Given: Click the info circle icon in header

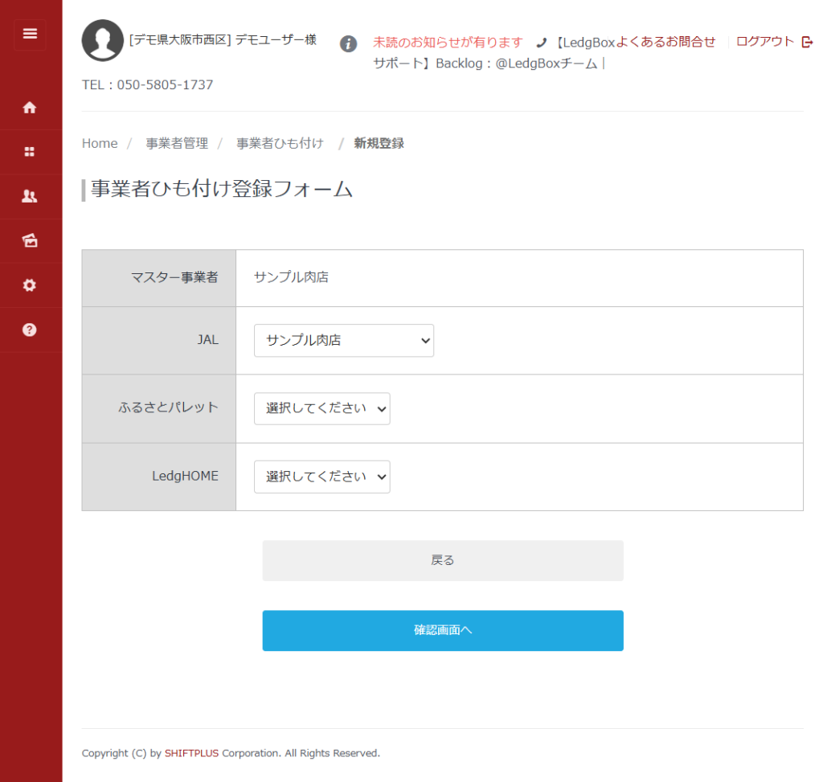Looking at the screenshot, I should [348, 43].
